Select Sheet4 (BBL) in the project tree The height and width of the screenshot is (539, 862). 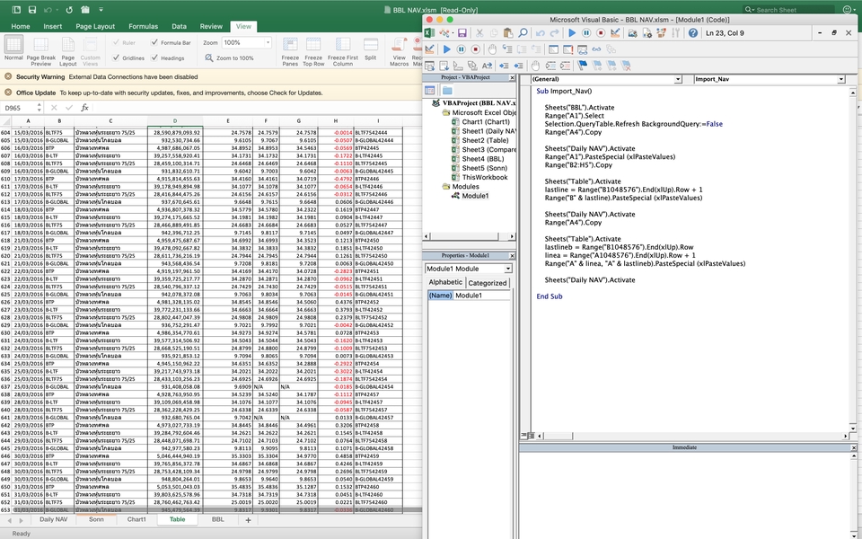pyautogui.click(x=483, y=158)
